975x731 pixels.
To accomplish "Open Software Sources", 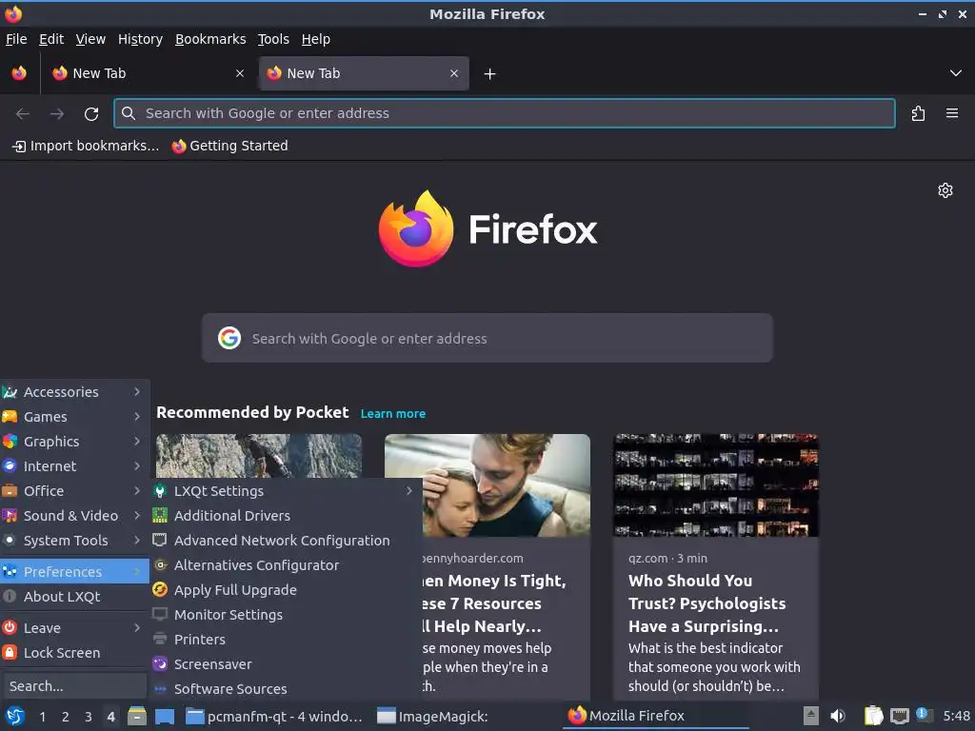I will (x=286, y=689).
